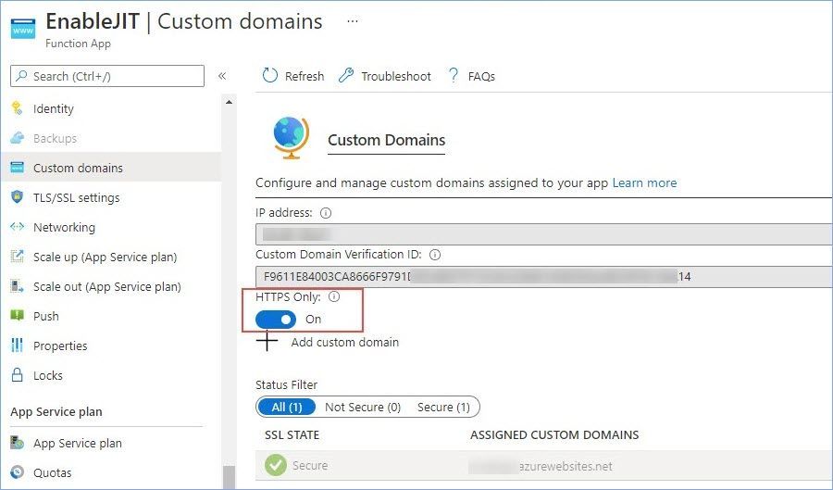Click the Secure status text
The image size is (833, 490).
pyautogui.click(x=310, y=466)
